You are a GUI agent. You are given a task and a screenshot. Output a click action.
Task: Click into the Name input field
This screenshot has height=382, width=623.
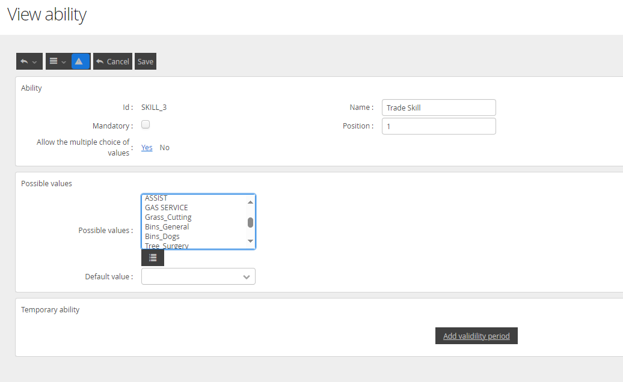click(438, 108)
